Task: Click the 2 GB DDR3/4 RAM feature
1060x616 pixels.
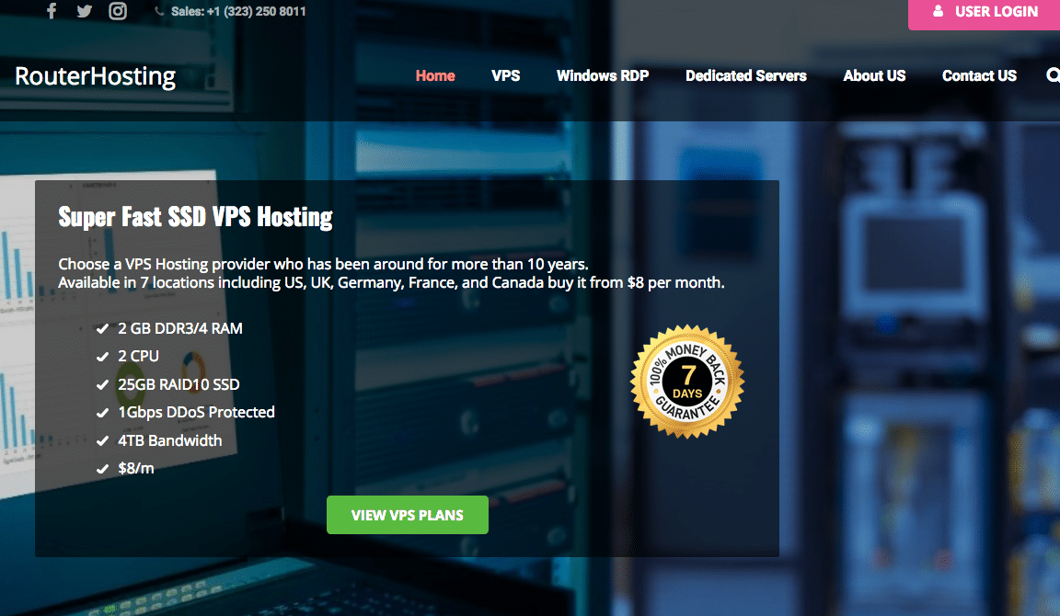Action: [179, 328]
